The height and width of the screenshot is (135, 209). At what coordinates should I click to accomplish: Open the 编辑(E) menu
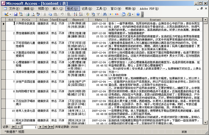(x=29, y=9)
